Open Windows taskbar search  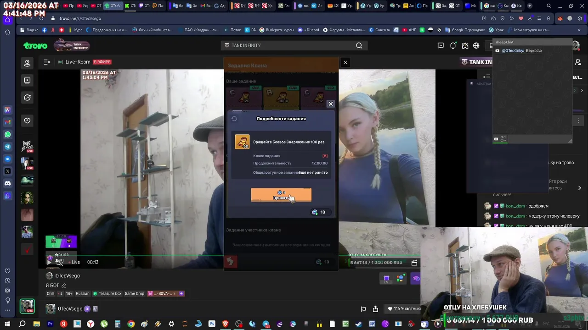[22, 324]
